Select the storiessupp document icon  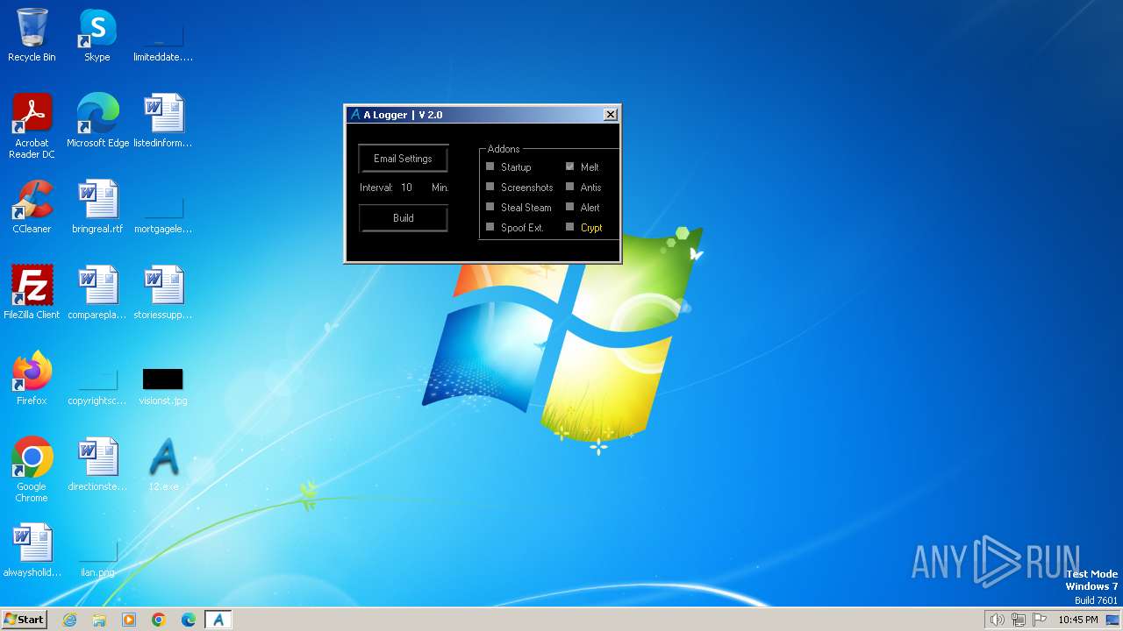tap(163, 293)
